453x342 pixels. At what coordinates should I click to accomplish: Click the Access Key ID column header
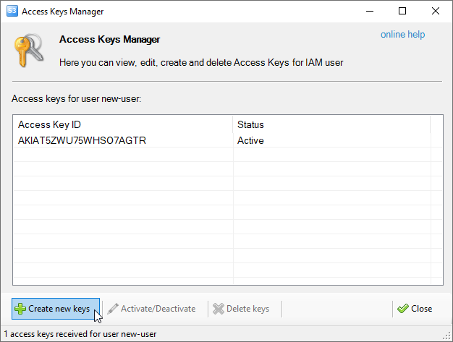click(x=123, y=124)
